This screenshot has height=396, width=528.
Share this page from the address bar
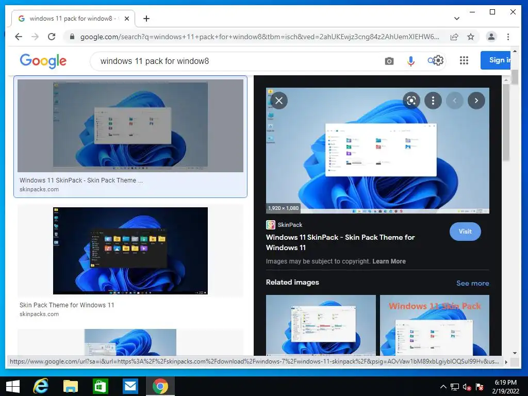click(x=454, y=37)
